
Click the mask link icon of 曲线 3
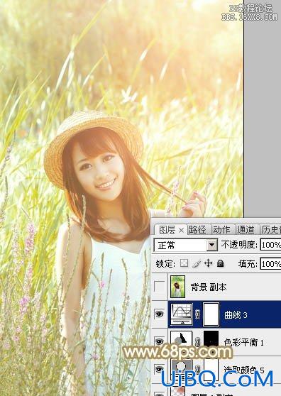[198, 314]
